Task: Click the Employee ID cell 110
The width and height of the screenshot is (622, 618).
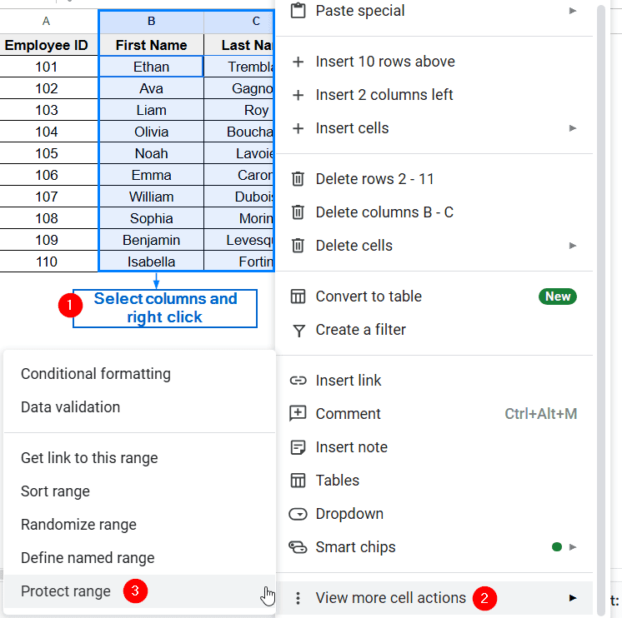Action: click(x=47, y=262)
